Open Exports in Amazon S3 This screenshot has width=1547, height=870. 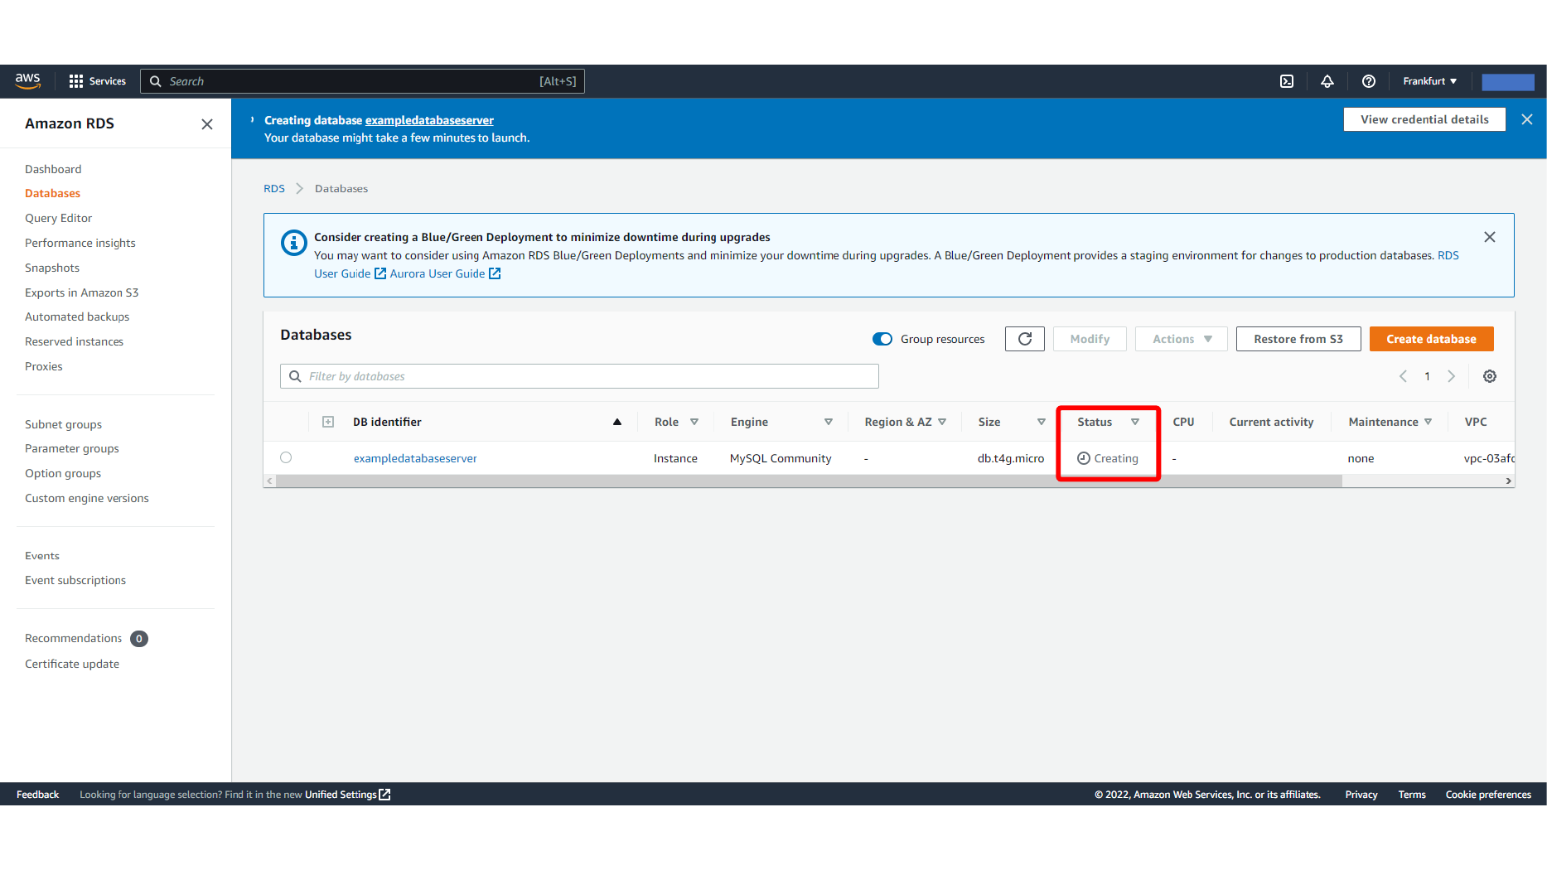81,292
